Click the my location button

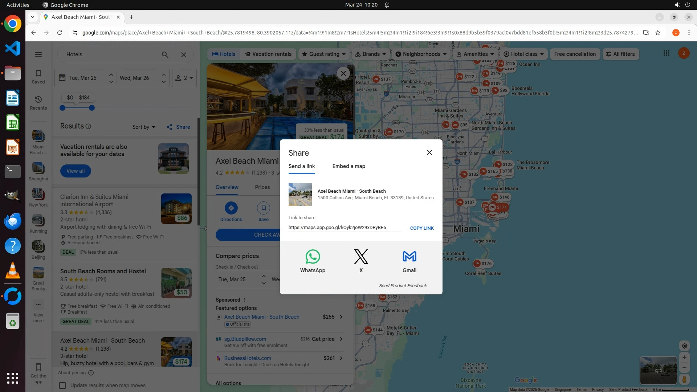[684, 346]
